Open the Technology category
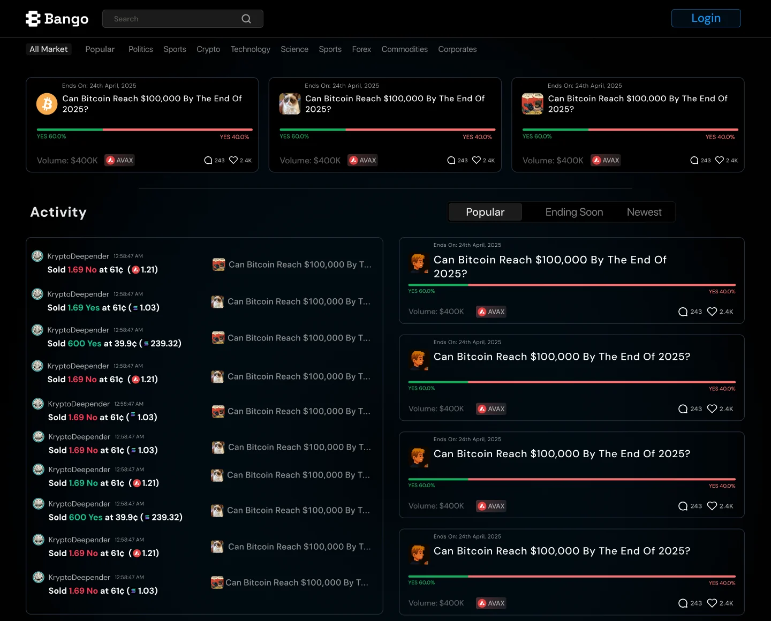Image resolution: width=771 pixels, height=621 pixels. pos(251,49)
